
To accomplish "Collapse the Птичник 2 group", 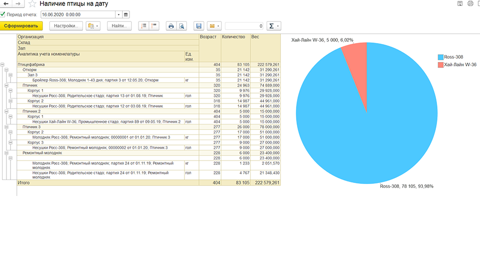I will (6, 111).
